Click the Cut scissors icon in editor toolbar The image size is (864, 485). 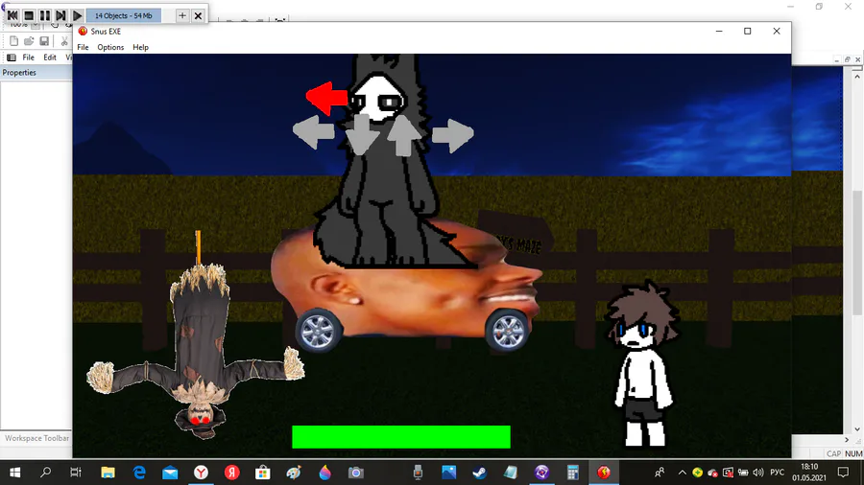click(x=64, y=40)
